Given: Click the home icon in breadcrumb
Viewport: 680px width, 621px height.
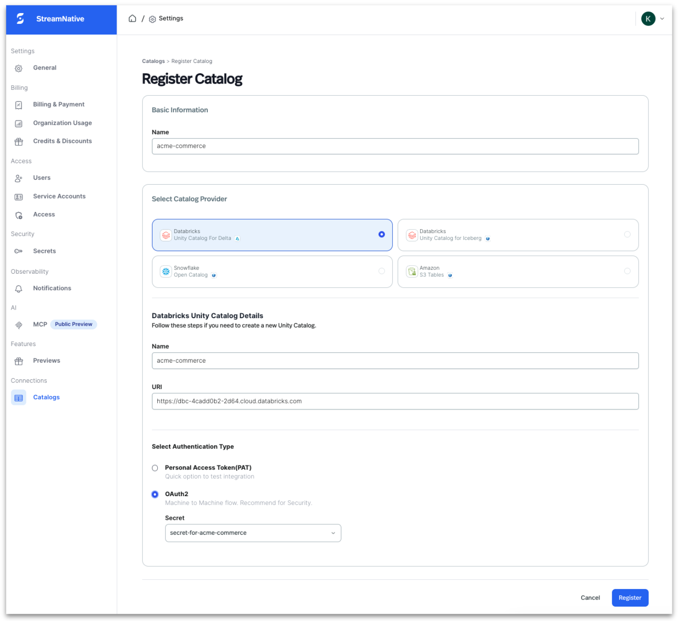Looking at the screenshot, I should pos(132,18).
